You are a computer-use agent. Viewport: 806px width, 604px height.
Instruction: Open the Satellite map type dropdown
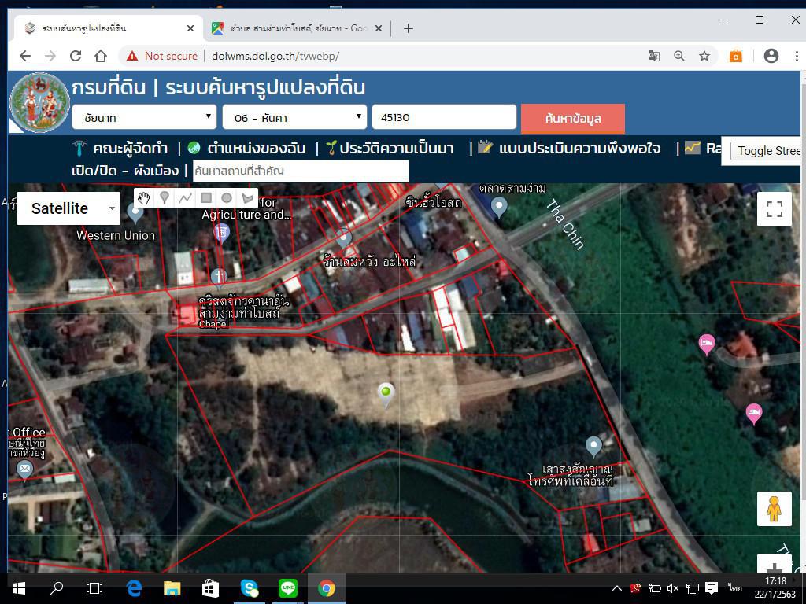point(68,208)
